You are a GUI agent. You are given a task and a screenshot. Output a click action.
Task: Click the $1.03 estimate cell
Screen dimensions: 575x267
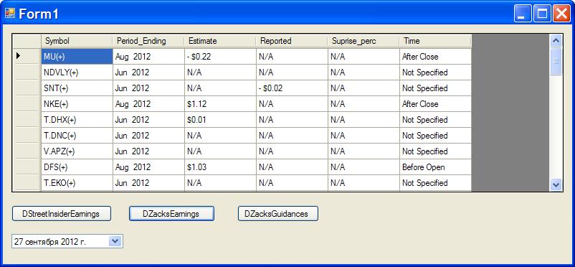220,167
